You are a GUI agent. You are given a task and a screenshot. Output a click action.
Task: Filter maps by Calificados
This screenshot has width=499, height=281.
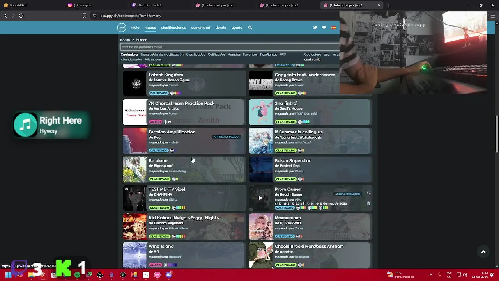pyautogui.click(x=216, y=55)
